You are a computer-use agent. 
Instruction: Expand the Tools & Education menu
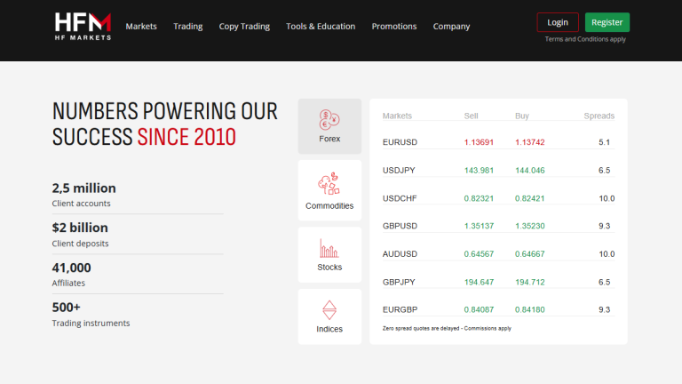[321, 27]
